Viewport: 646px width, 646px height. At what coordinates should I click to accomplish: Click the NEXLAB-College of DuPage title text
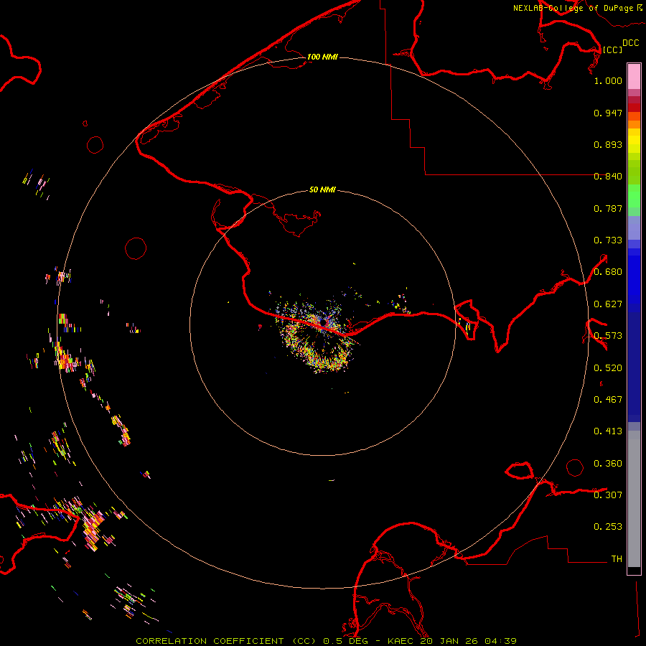[573, 8]
